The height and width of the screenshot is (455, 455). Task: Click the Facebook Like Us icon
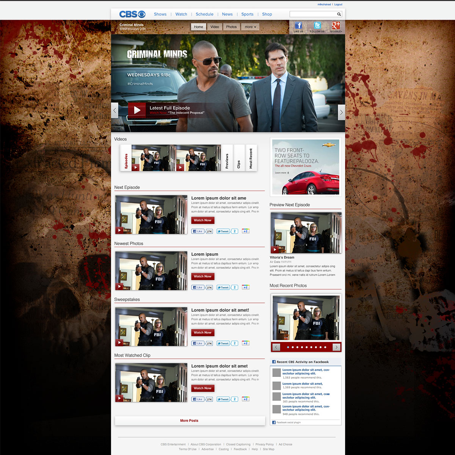point(298,26)
